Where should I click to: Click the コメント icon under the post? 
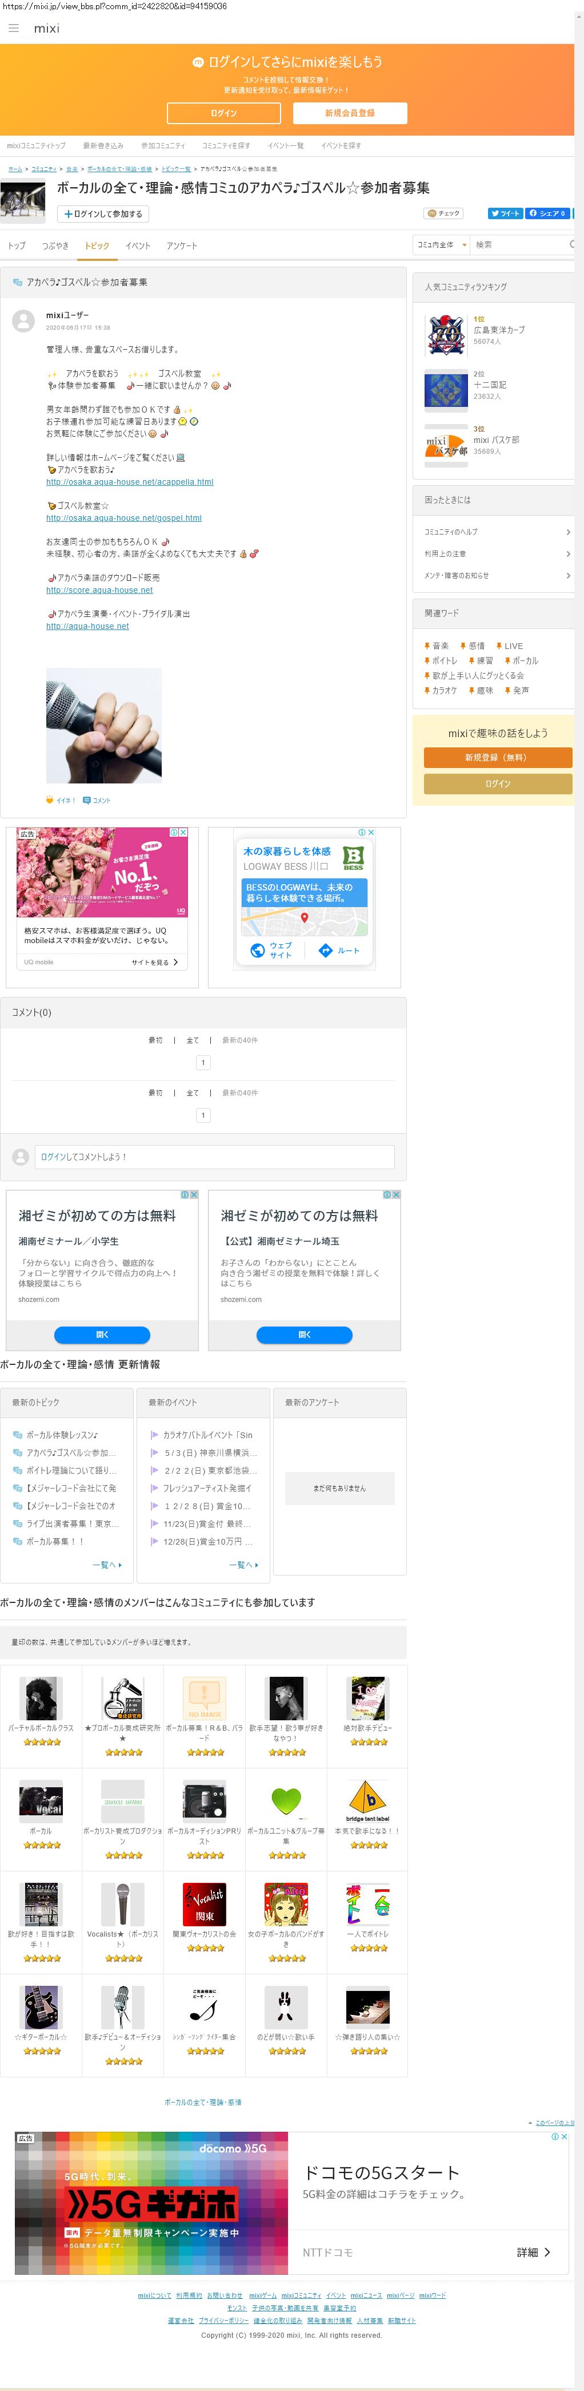97,799
